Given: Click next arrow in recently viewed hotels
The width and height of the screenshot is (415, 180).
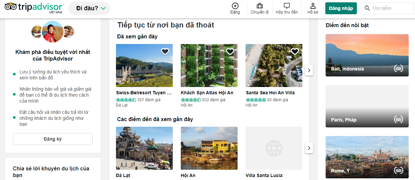Looking at the screenshot, I should pyautogui.click(x=309, y=70).
